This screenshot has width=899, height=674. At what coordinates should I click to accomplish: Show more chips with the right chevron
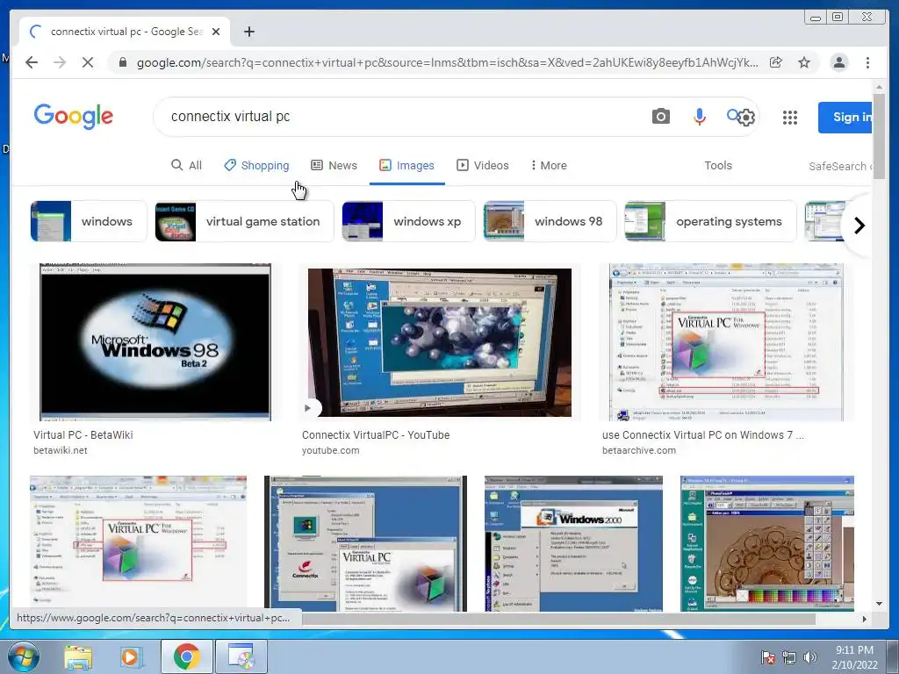coord(859,226)
